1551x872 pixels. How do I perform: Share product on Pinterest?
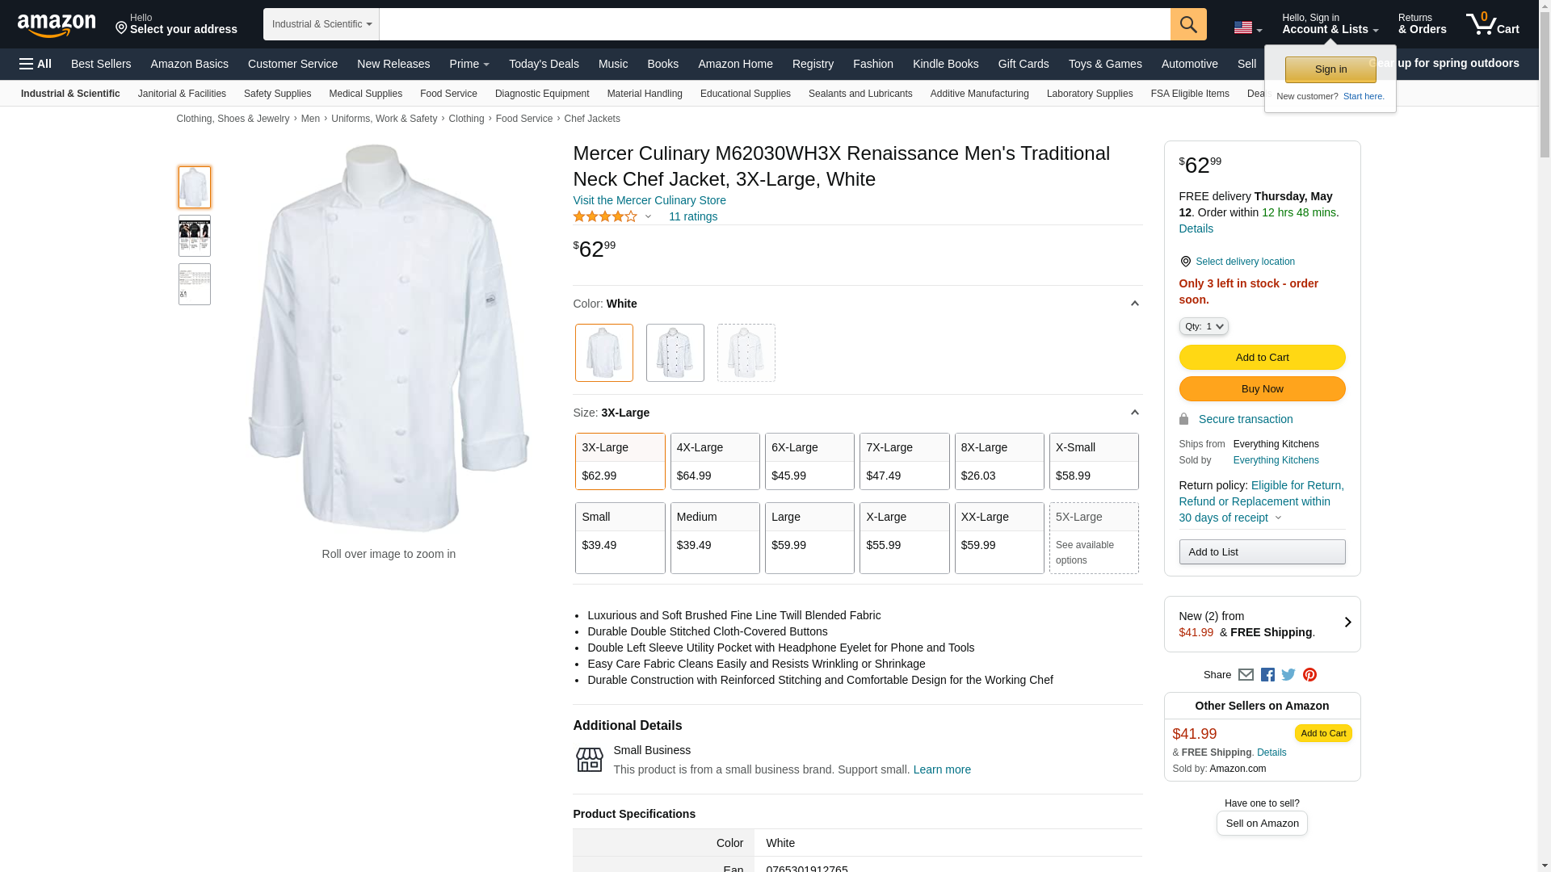pos(1309,675)
